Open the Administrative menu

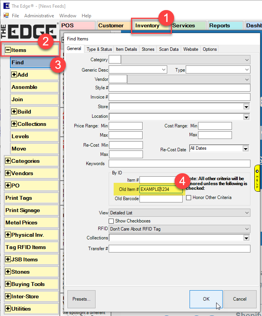[39, 16]
